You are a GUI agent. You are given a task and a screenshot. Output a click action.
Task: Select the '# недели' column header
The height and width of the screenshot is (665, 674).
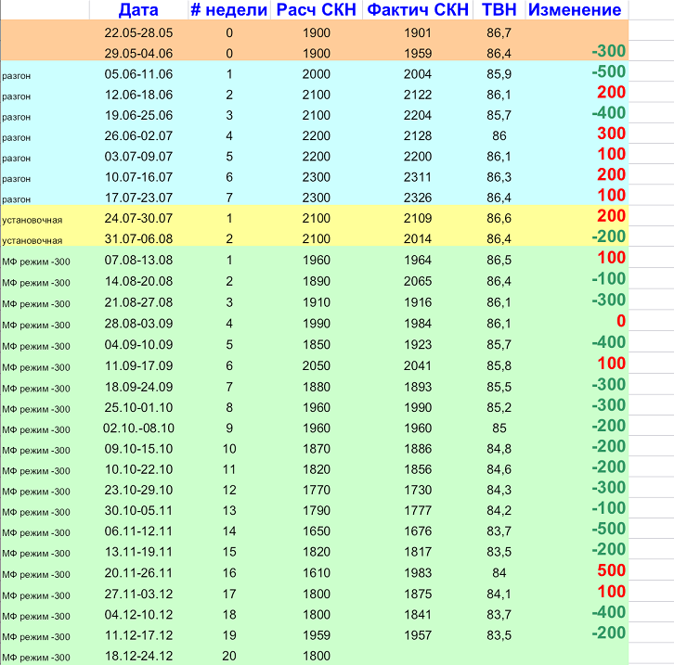pos(229,9)
